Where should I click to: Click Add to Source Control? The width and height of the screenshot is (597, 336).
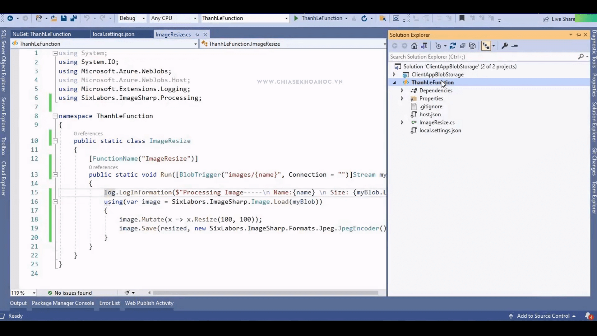[x=543, y=316]
